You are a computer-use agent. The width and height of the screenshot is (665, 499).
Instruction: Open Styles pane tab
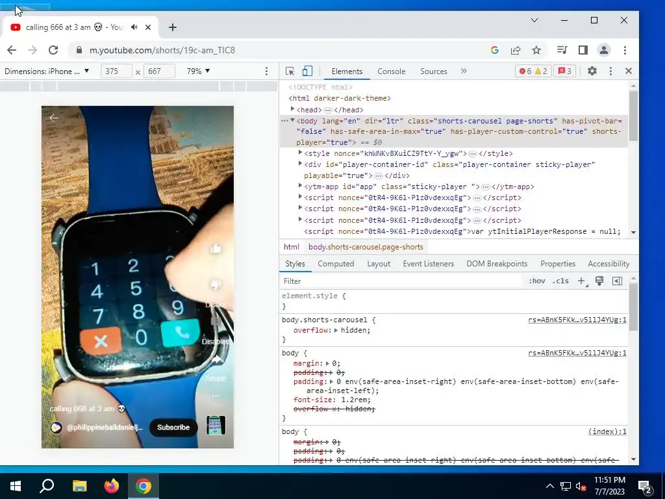click(x=295, y=264)
